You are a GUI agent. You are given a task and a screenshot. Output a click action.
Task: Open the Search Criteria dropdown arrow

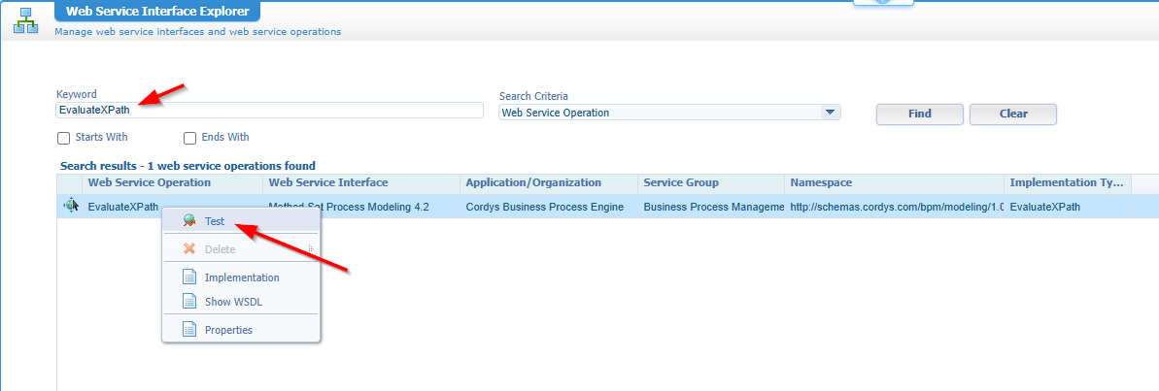(830, 113)
